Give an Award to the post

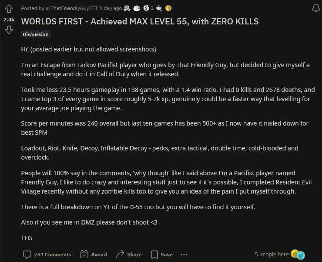coord(94,255)
